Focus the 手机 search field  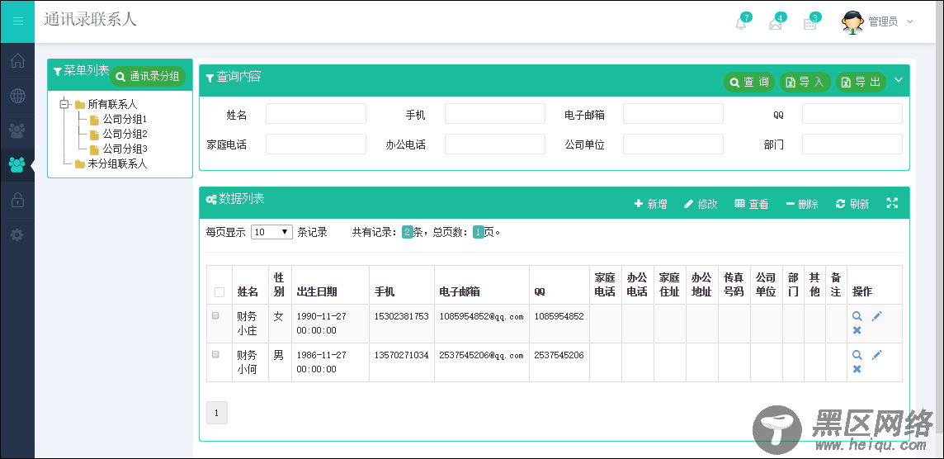click(x=495, y=114)
